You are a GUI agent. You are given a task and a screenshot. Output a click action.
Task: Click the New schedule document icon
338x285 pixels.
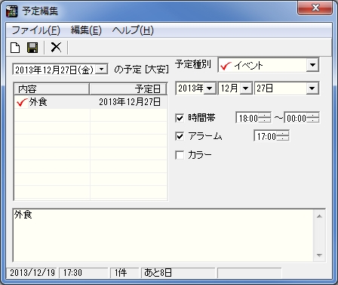15,48
